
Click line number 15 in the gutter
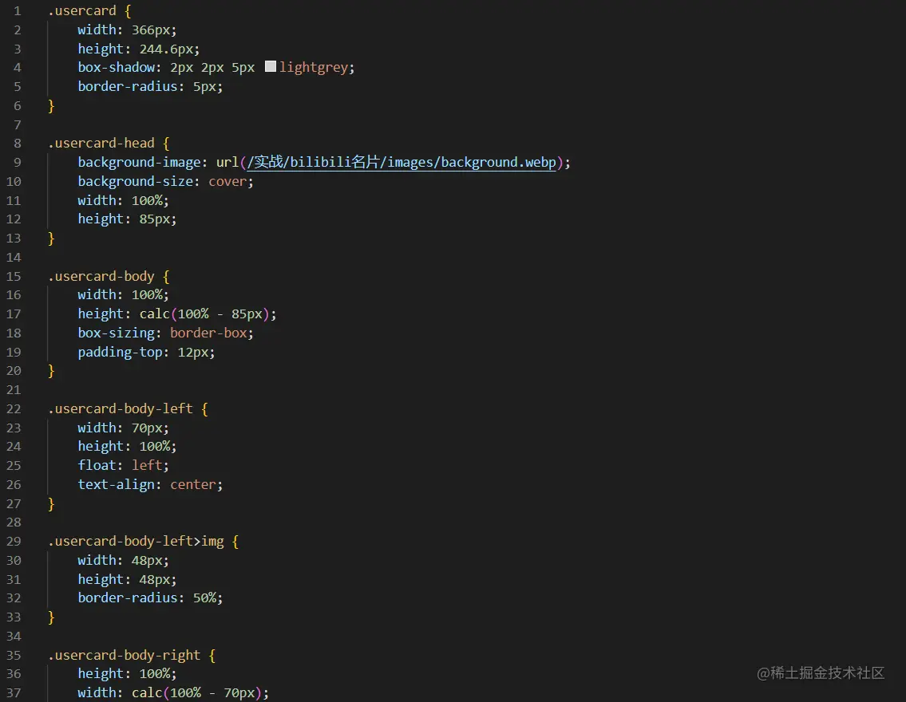(x=14, y=277)
